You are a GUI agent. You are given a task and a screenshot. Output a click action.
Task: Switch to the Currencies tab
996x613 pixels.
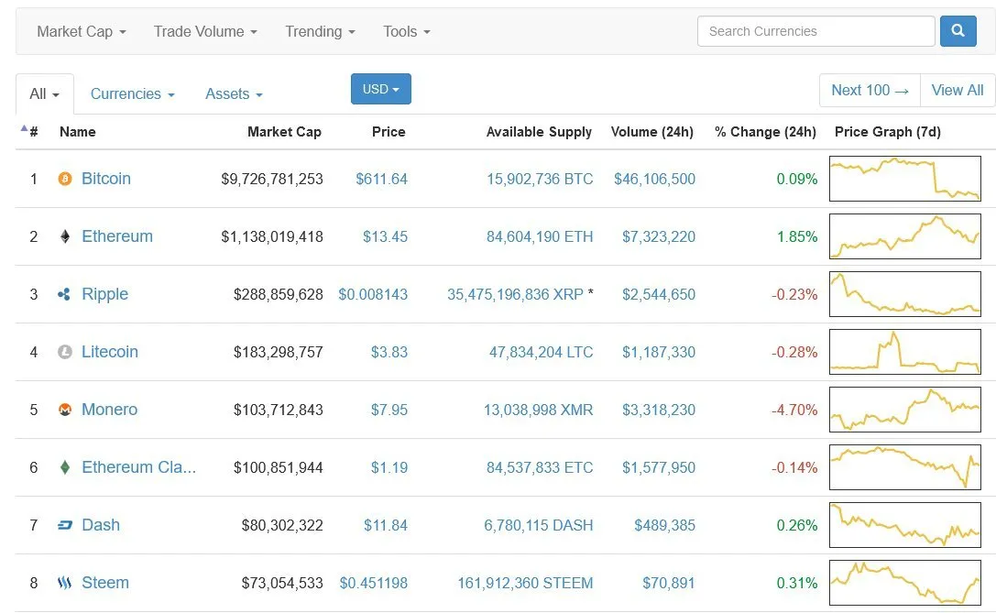point(132,94)
